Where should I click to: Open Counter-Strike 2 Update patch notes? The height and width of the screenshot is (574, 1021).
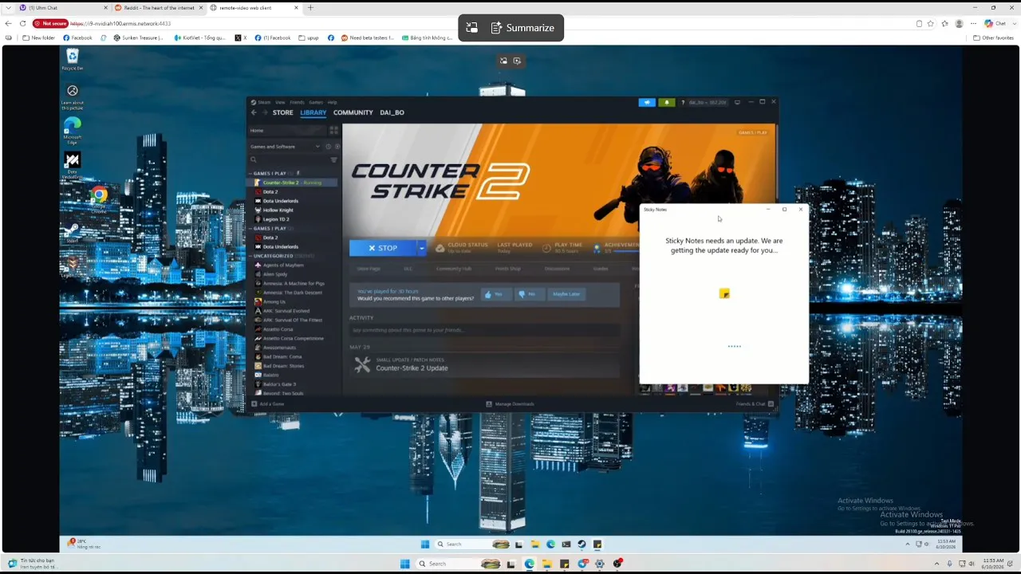tap(412, 368)
